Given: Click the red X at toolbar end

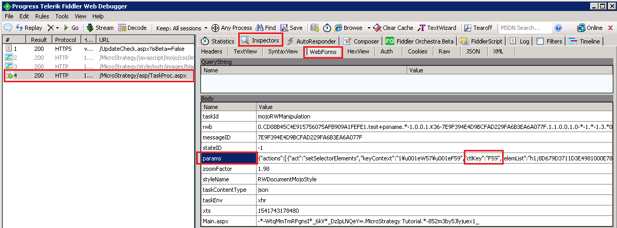Looking at the screenshot, I should click(611, 28).
